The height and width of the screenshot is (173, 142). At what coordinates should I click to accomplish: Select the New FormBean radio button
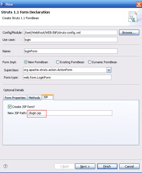26,62
